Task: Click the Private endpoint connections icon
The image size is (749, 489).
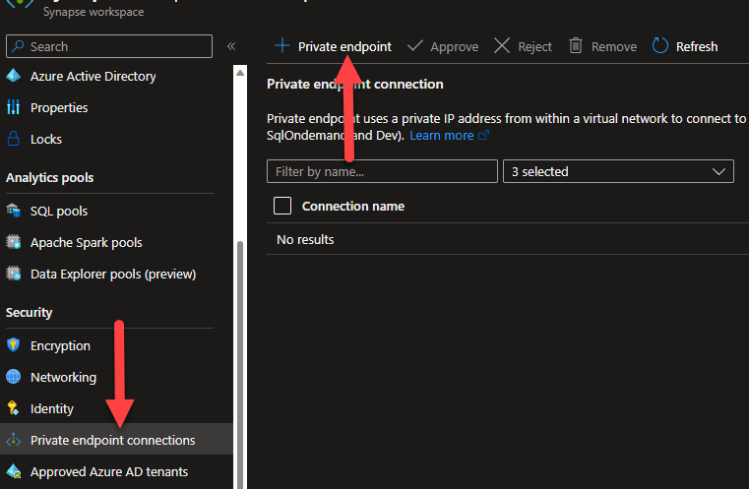Action: (14, 440)
